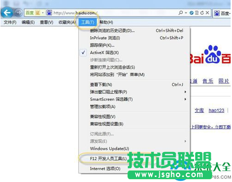Select 删除浏览的历史记录(D)... menu entry
The height and width of the screenshot is (182, 232).
(x=134, y=30)
